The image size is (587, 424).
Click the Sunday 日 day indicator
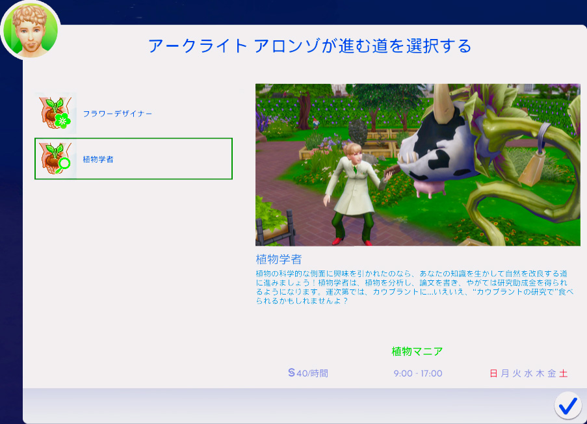pos(493,373)
